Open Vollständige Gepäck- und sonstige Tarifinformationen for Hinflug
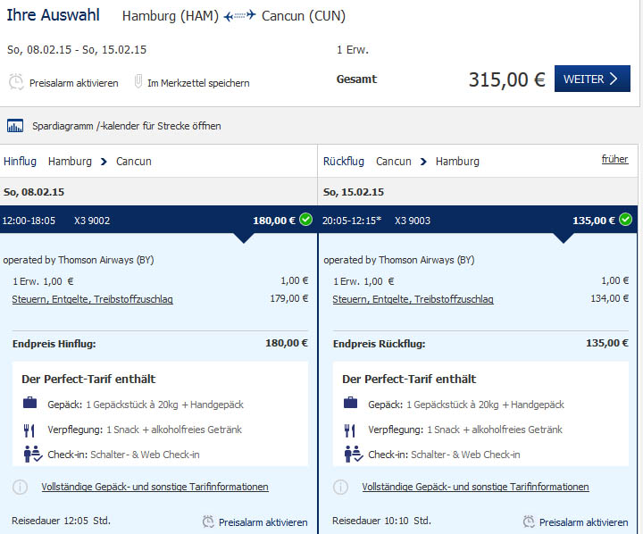Viewport: 643px width, 534px height. pos(155,487)
